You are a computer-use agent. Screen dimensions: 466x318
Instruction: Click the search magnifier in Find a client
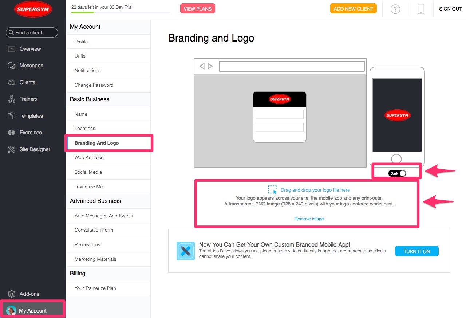pos(11,32)
